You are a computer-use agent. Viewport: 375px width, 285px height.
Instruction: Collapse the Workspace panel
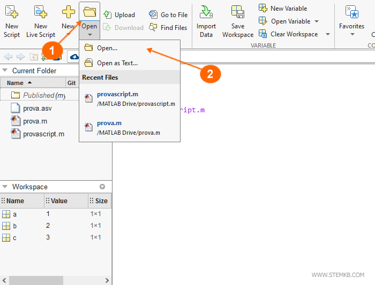[x=5, y=187]
